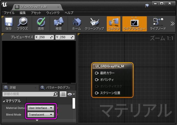The image size is (177, 125).
Task: Toggle Live Nodes (ライブノード) button
Action: [x=158, y=24]
